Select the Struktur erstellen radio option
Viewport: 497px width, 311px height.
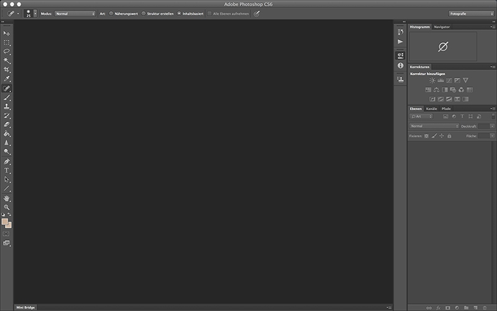coord(144,14)
